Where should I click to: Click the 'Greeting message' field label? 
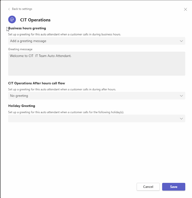click(20, 49)
